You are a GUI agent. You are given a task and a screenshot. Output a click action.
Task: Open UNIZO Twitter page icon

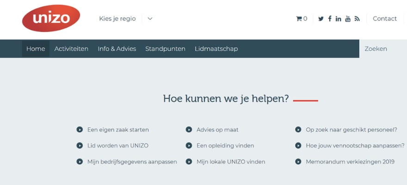pyautogui.click(x=321, y=19)
